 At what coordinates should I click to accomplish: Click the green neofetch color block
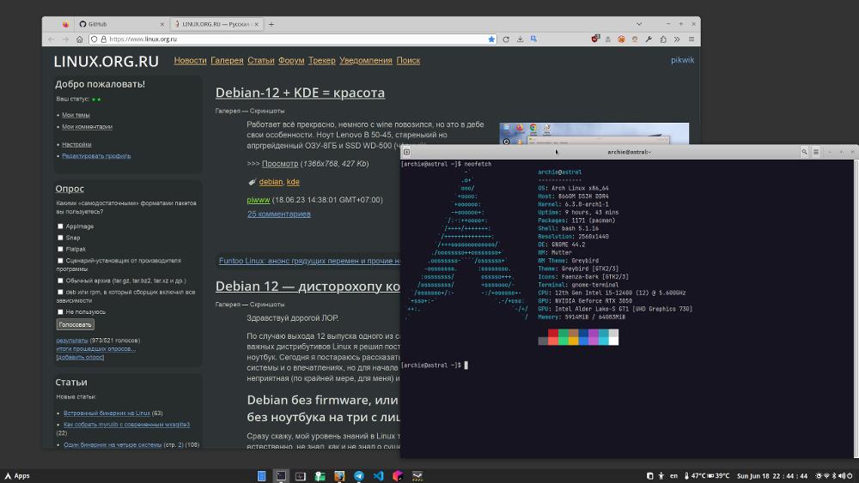pos(564,333)
